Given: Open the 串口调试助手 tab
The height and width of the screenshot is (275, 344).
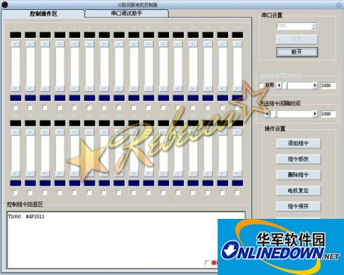Looking at the screenshot, I should (126, 13).
